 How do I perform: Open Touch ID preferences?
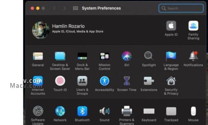tap(60, 81)
